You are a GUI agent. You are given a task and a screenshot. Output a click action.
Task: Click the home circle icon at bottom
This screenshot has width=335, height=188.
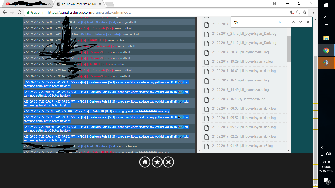coord(145,162)
